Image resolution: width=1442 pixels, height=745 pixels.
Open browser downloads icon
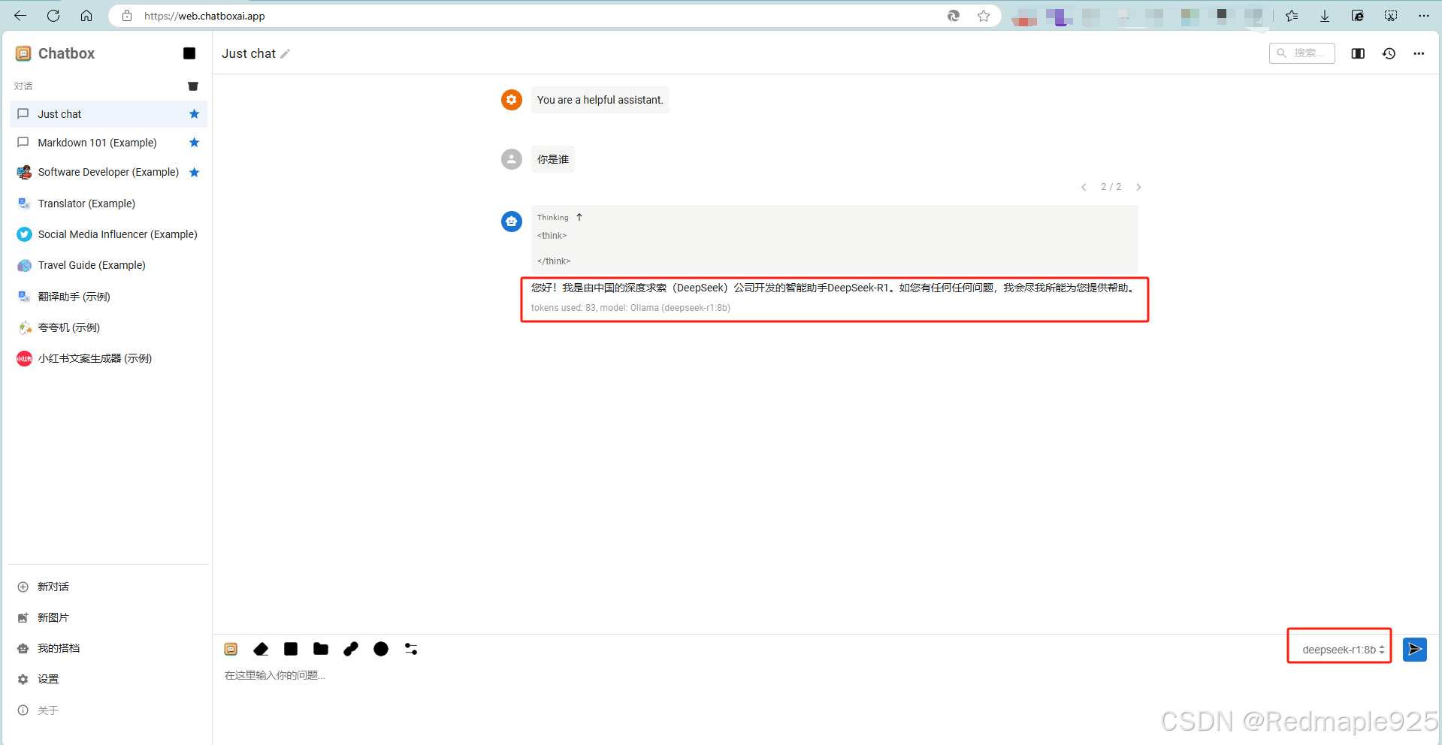[x=1325, y=16]
